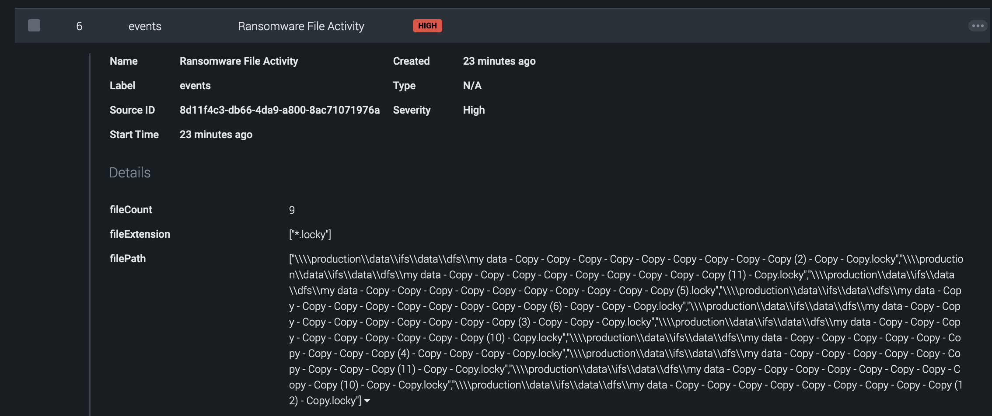This screenshot has height=416, width=992.
Task: Click the events label in the header row
Action: pyautogui.click(x=145, y=26)
